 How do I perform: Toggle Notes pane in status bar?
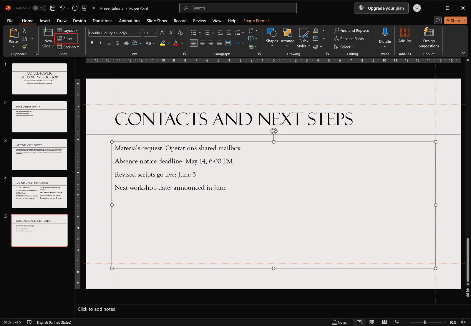pyautogui.click(x=339, y=322)
